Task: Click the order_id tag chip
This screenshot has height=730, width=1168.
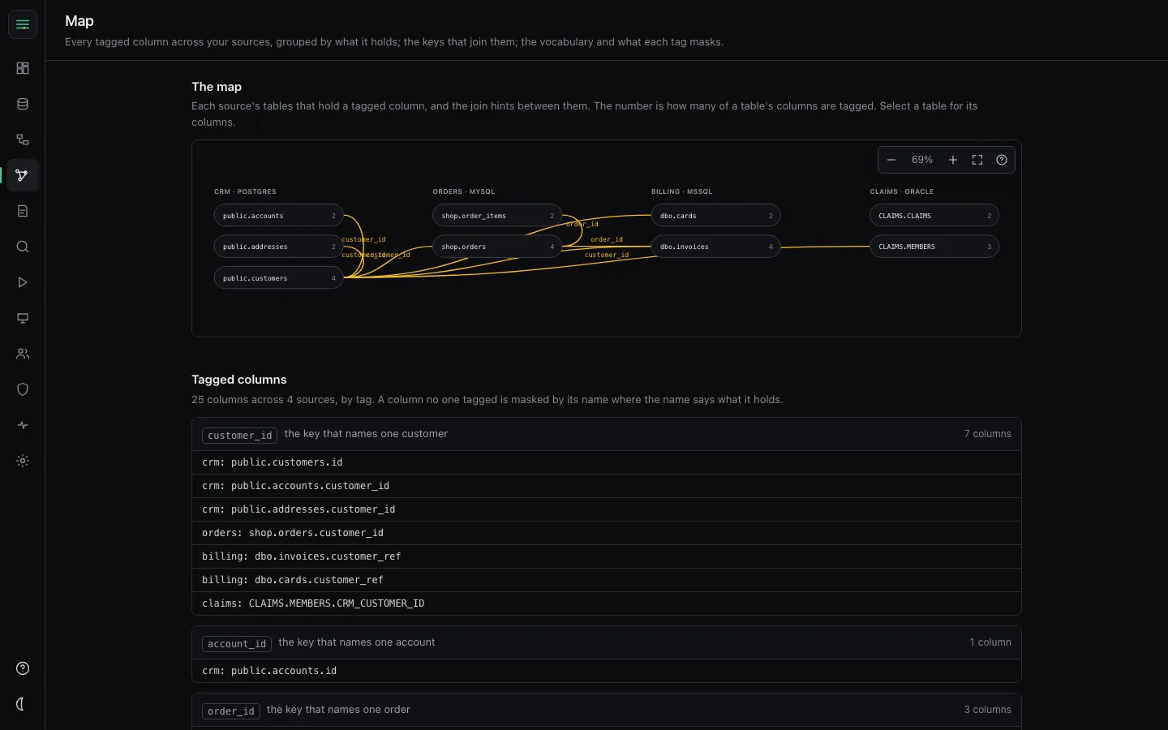Action: (231, 711)
